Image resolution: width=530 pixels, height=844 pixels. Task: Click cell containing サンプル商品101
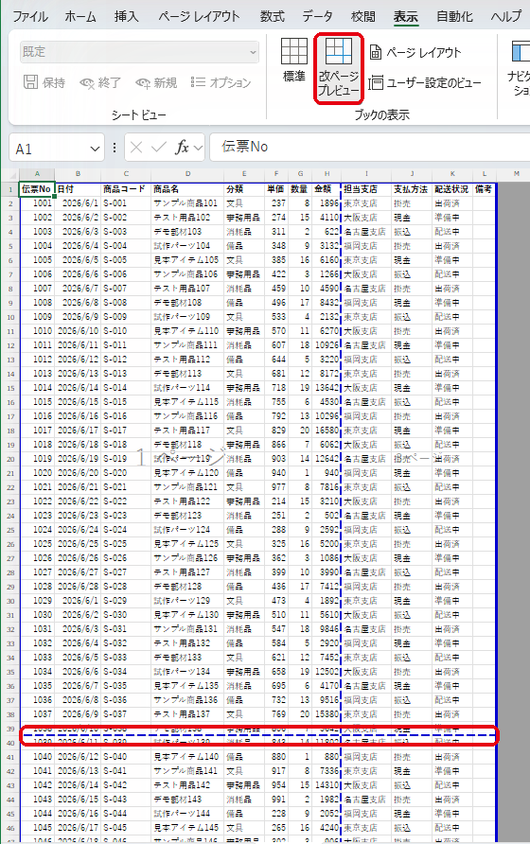coord(187,203)
